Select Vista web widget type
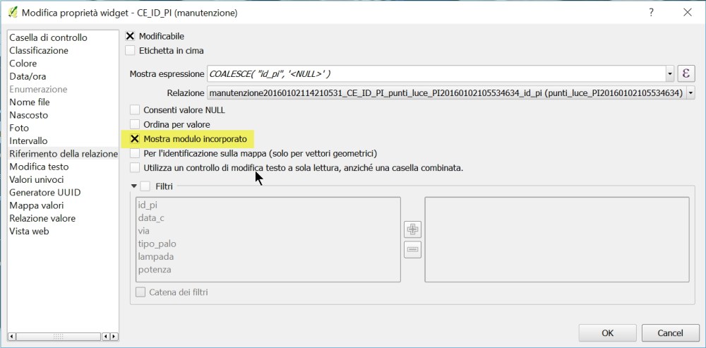This screenshot has width=706, height=348. click(29, 232)
